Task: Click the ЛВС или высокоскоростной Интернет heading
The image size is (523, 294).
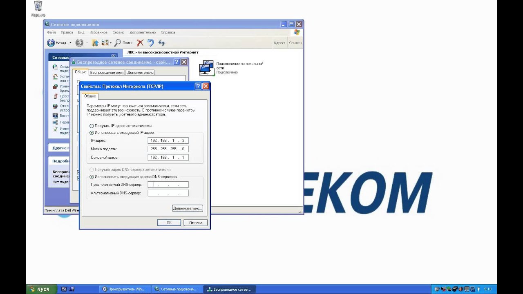Action: [x=163, y=52]
